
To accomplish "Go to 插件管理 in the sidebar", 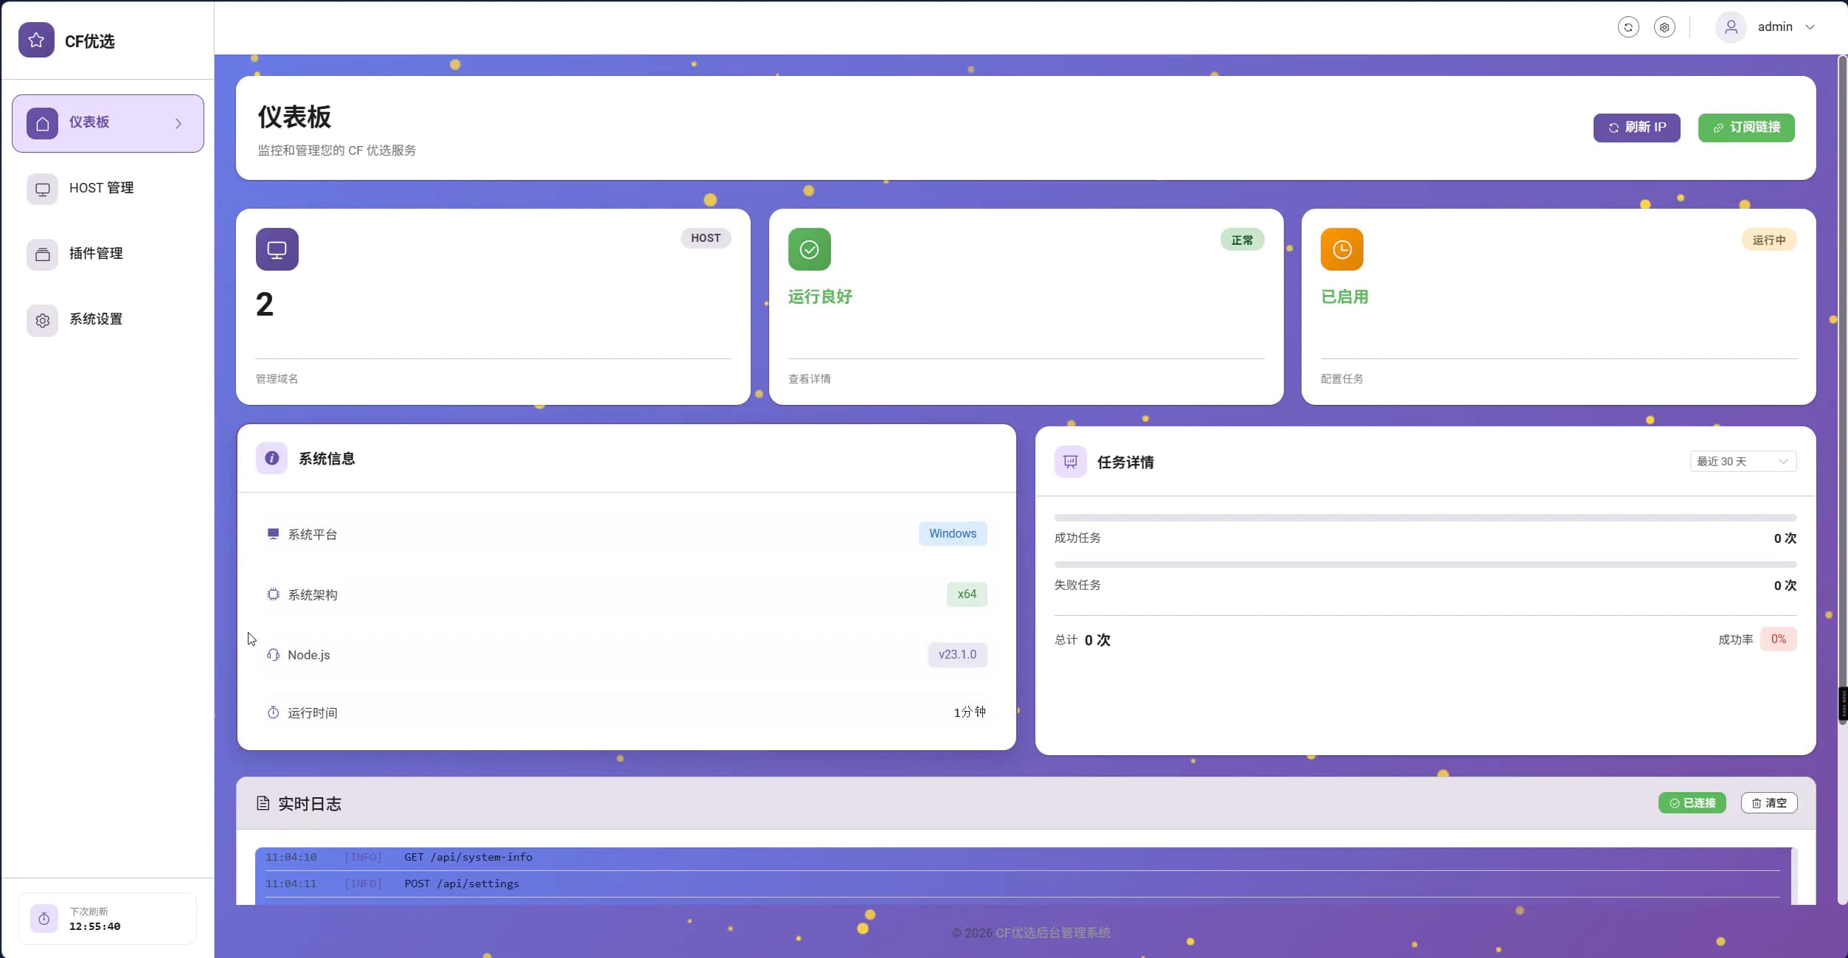I will coord(108,254).
